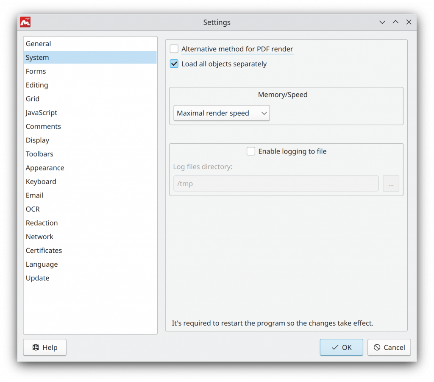
Task: Open the Keyboard settings category
Action: coord(90,181)
